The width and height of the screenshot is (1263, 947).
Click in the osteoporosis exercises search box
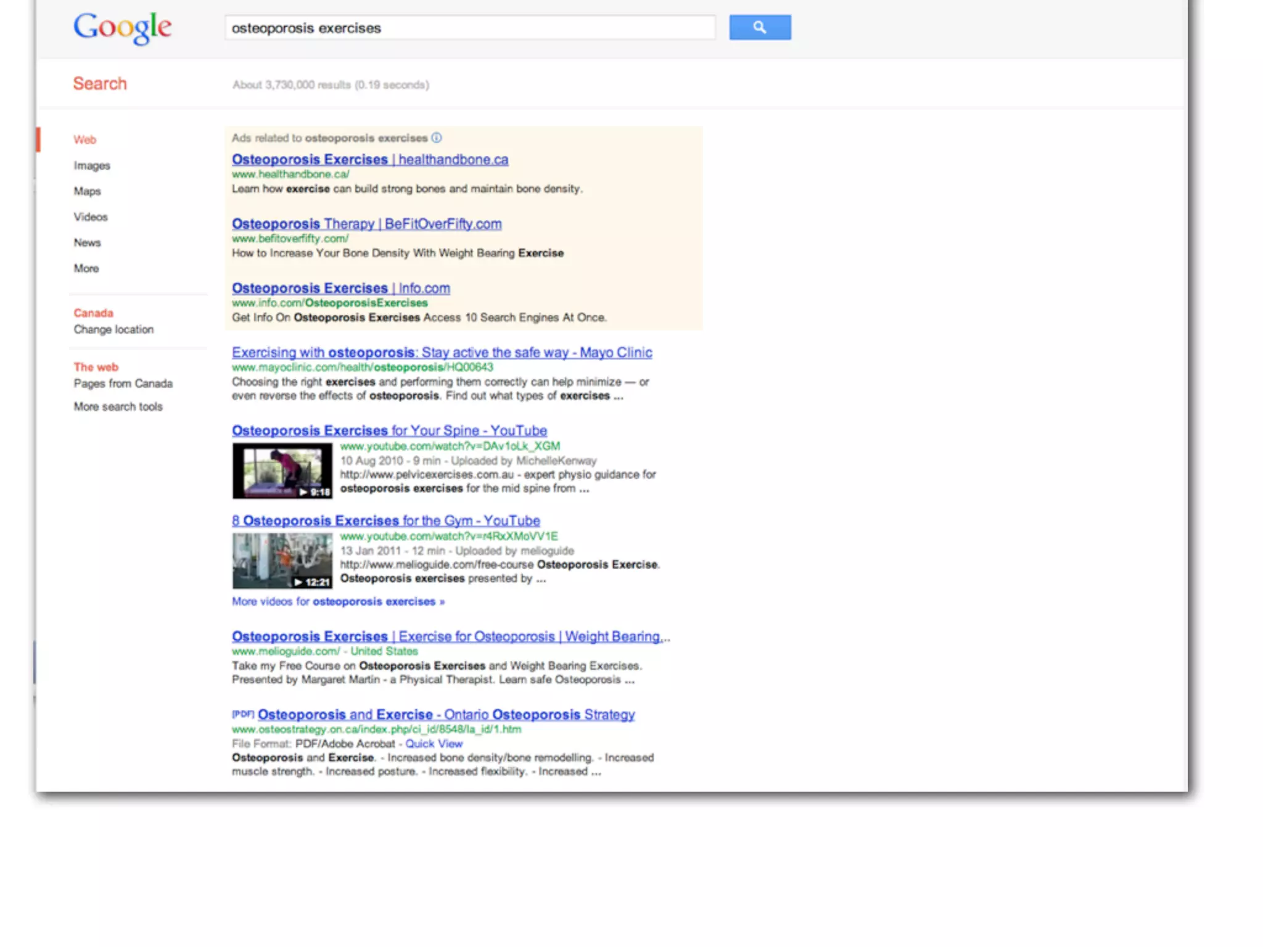469,28
